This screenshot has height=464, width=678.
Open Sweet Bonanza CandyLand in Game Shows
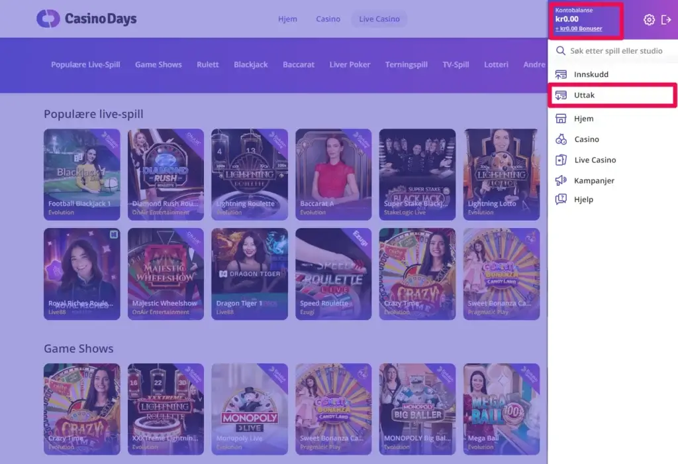point(334,409)
